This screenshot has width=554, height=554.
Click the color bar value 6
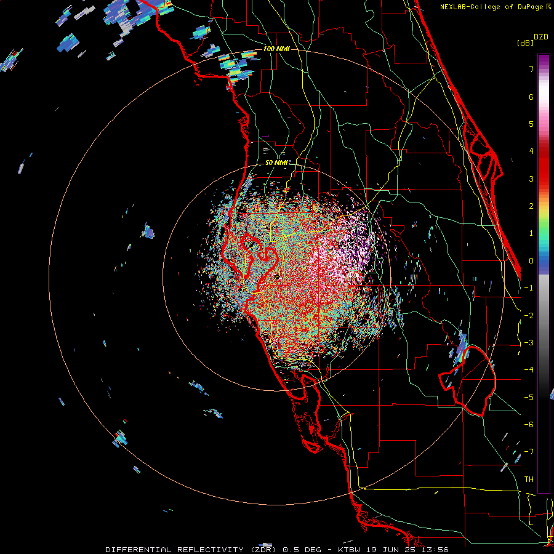pyautogui.click(x=531, y=97)
